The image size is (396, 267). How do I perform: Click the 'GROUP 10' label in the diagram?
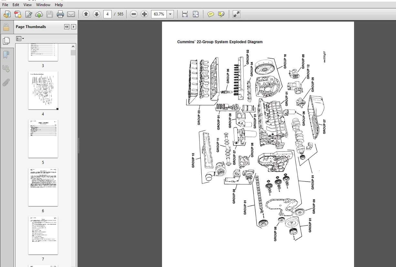click(x=193, y=160)
